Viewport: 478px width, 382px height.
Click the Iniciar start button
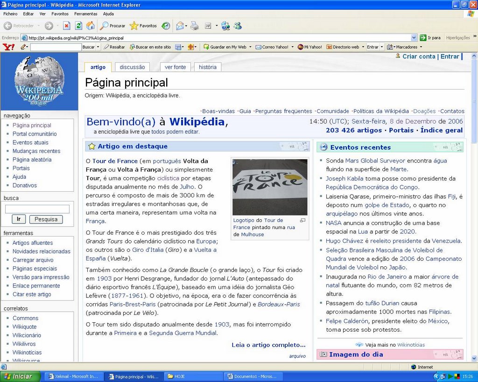pos(20,376)
